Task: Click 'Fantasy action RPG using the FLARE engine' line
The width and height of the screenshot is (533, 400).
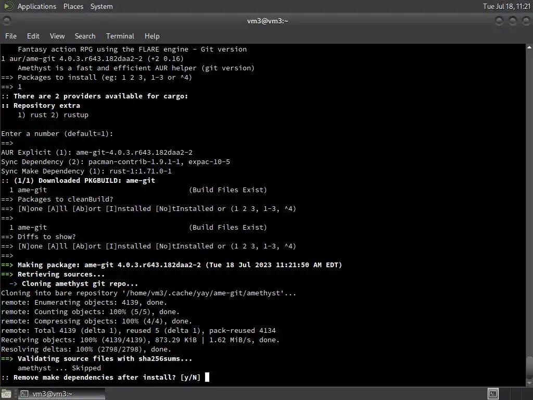Action: (132, 49)
